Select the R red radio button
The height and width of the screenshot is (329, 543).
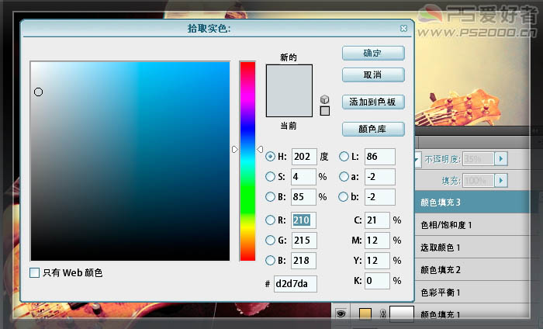270,220
